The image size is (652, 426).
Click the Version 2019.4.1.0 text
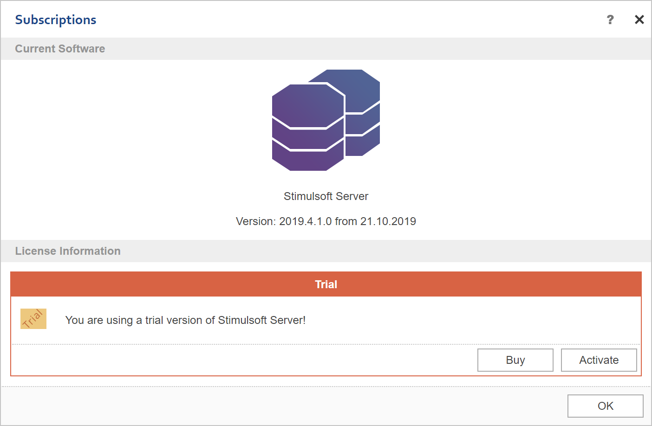coord(326,221)
